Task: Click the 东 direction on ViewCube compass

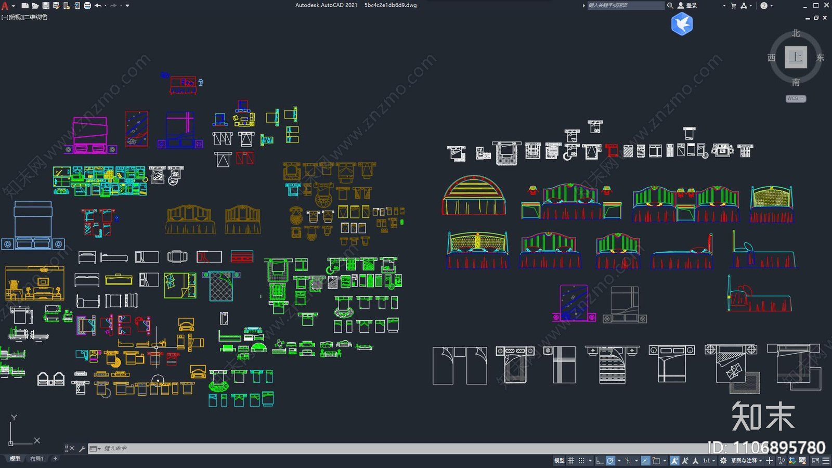Action: [x=820, y=58]
